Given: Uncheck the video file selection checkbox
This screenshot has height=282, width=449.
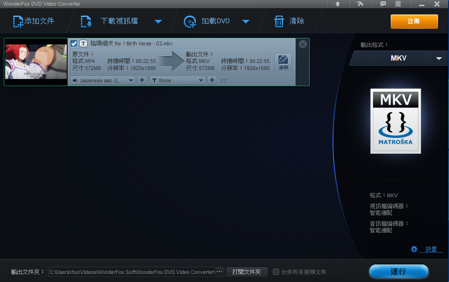Looking at the screenshot, I should 74,44.
